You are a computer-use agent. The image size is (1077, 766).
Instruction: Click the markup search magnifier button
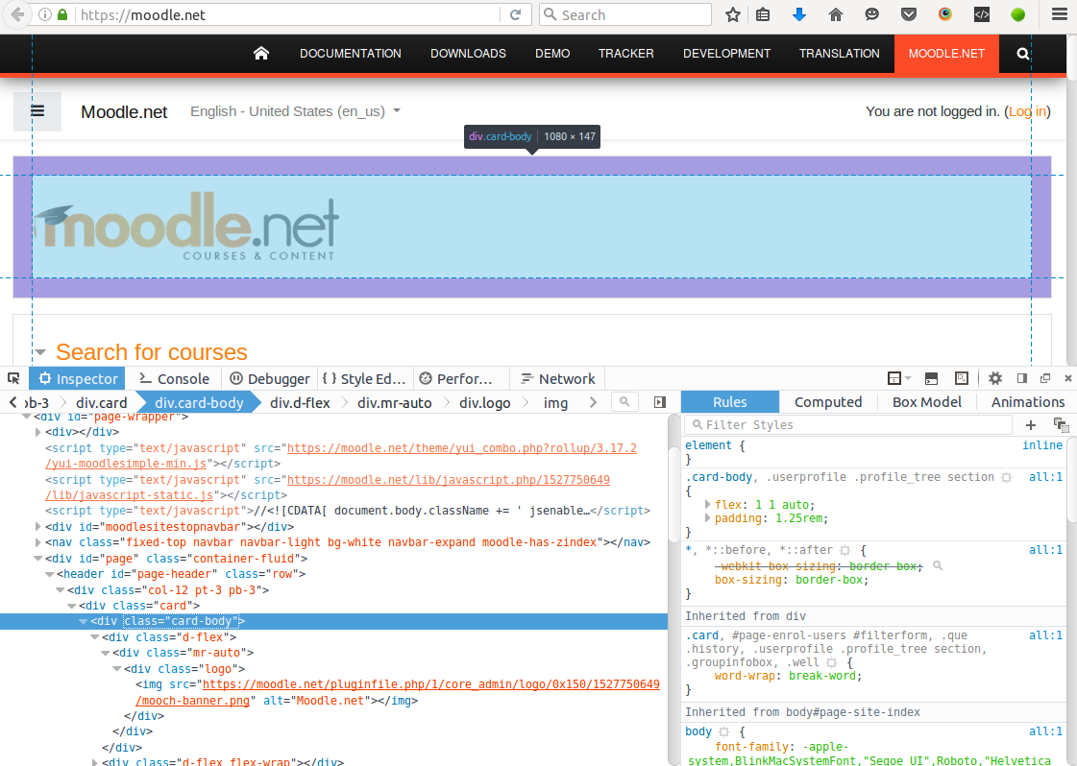pyautogui.click(x=624, y=401)
